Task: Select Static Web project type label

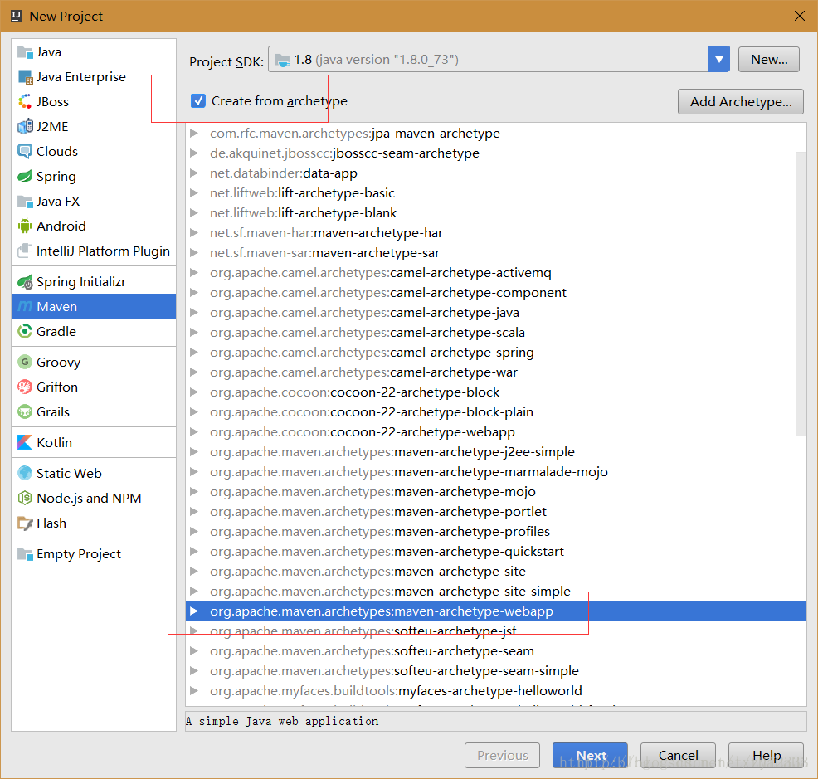Action: click(x=69, y=473)
